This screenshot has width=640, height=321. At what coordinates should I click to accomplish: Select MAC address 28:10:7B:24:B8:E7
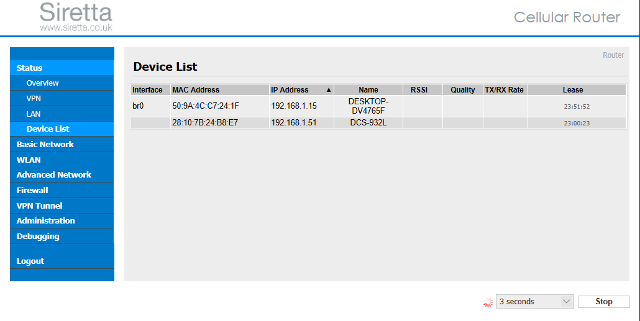[x=205, y=123]
